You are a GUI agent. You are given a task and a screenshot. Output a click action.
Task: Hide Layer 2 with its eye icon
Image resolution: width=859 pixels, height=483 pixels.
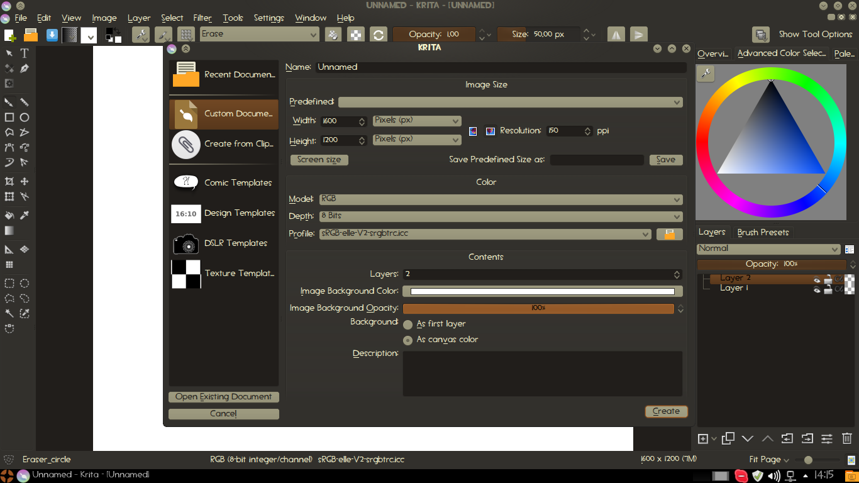pos(817,280)
